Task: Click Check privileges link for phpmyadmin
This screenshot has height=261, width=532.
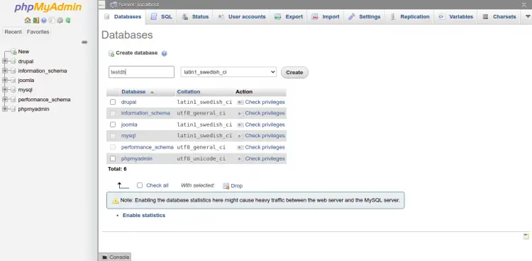Action: point(265,158)
